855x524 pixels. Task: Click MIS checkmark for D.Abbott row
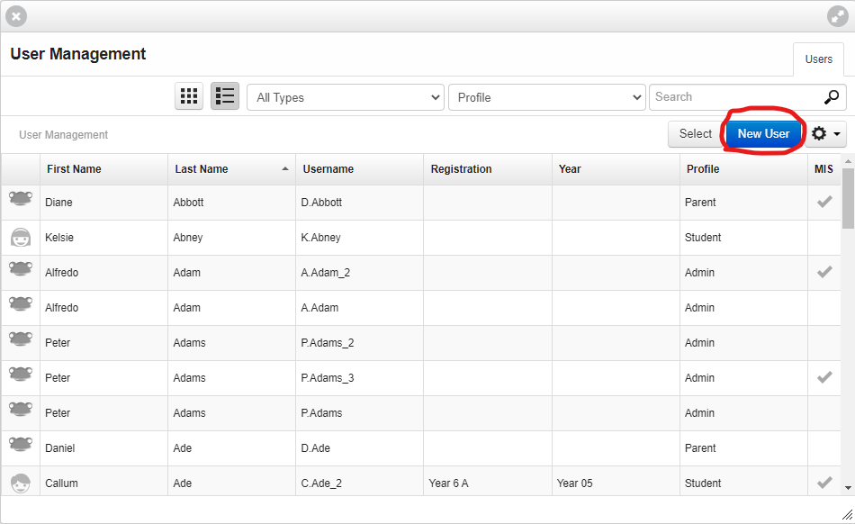click(x=824, y=202)
